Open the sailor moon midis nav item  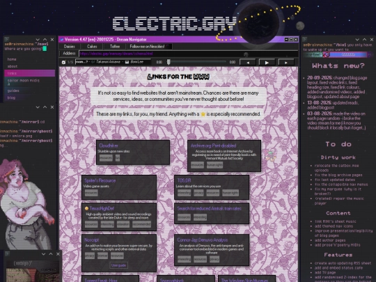(24, 80)
